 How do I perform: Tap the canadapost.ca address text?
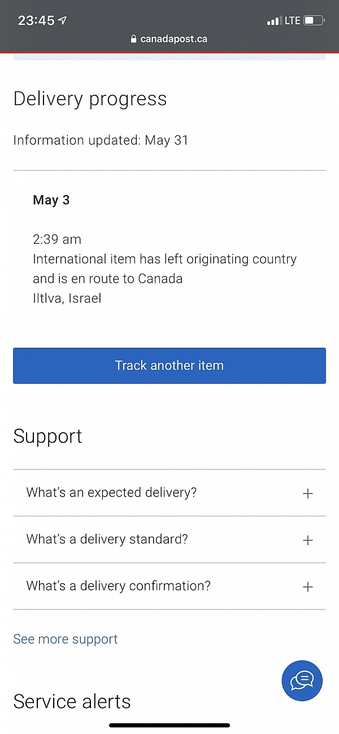tap(173, 39)
